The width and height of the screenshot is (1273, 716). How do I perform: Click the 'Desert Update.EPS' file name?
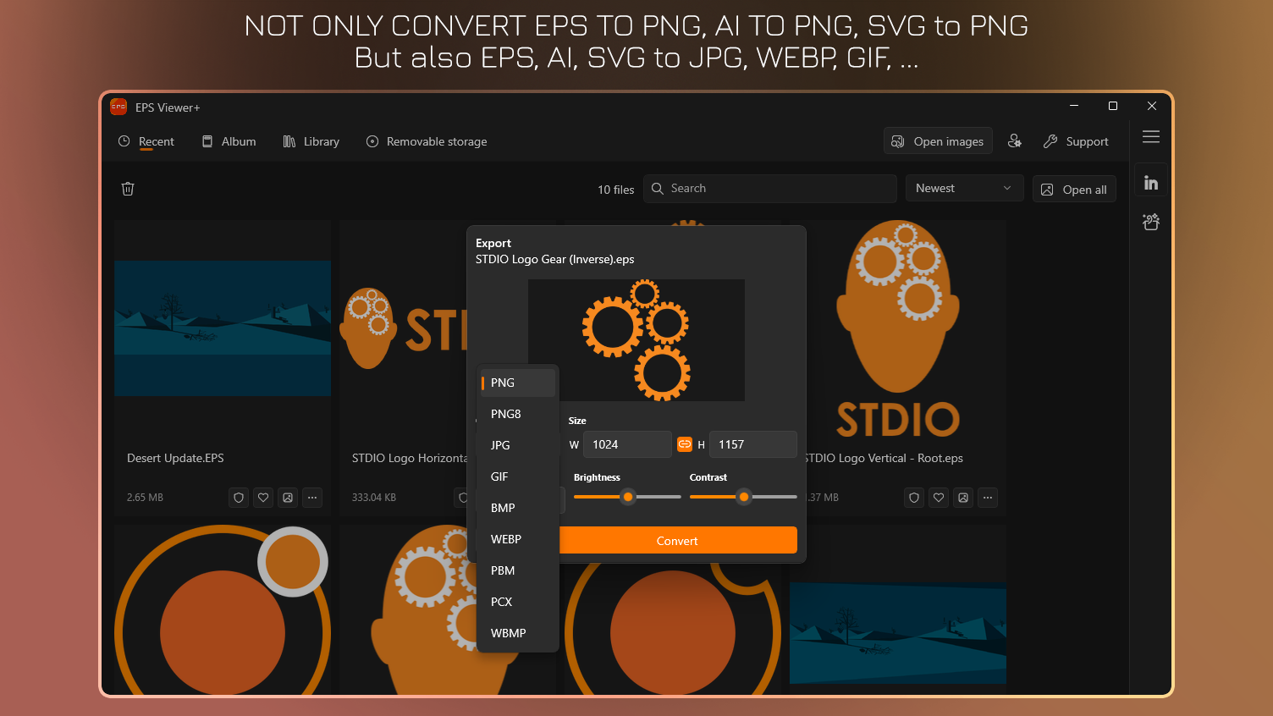tap(175, 458)
